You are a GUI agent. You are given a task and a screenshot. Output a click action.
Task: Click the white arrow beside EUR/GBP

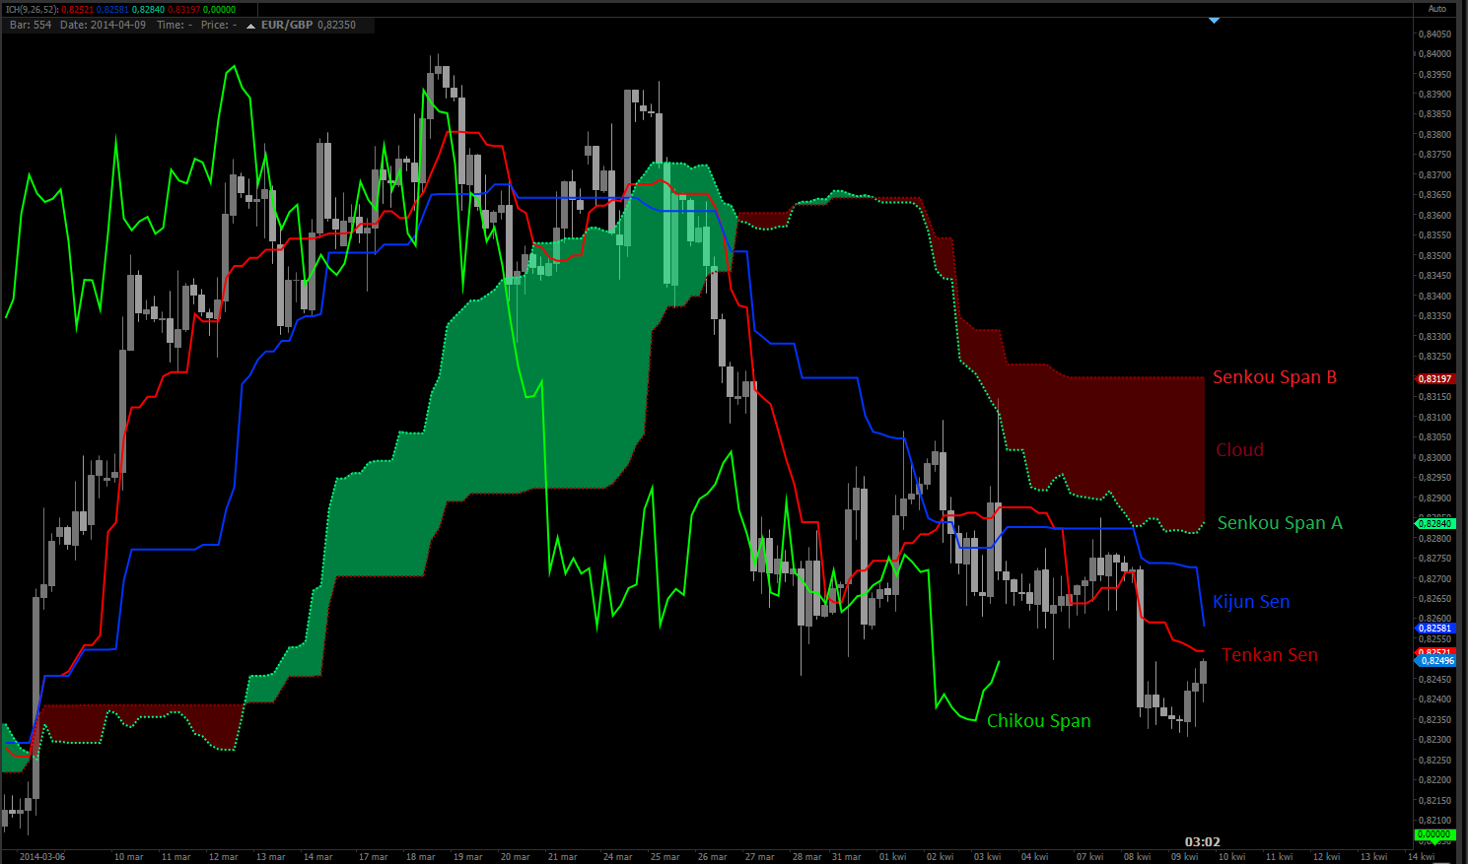click(x=250, y=26)
